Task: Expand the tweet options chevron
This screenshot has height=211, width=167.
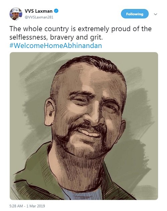Action: tap(155, 14)
